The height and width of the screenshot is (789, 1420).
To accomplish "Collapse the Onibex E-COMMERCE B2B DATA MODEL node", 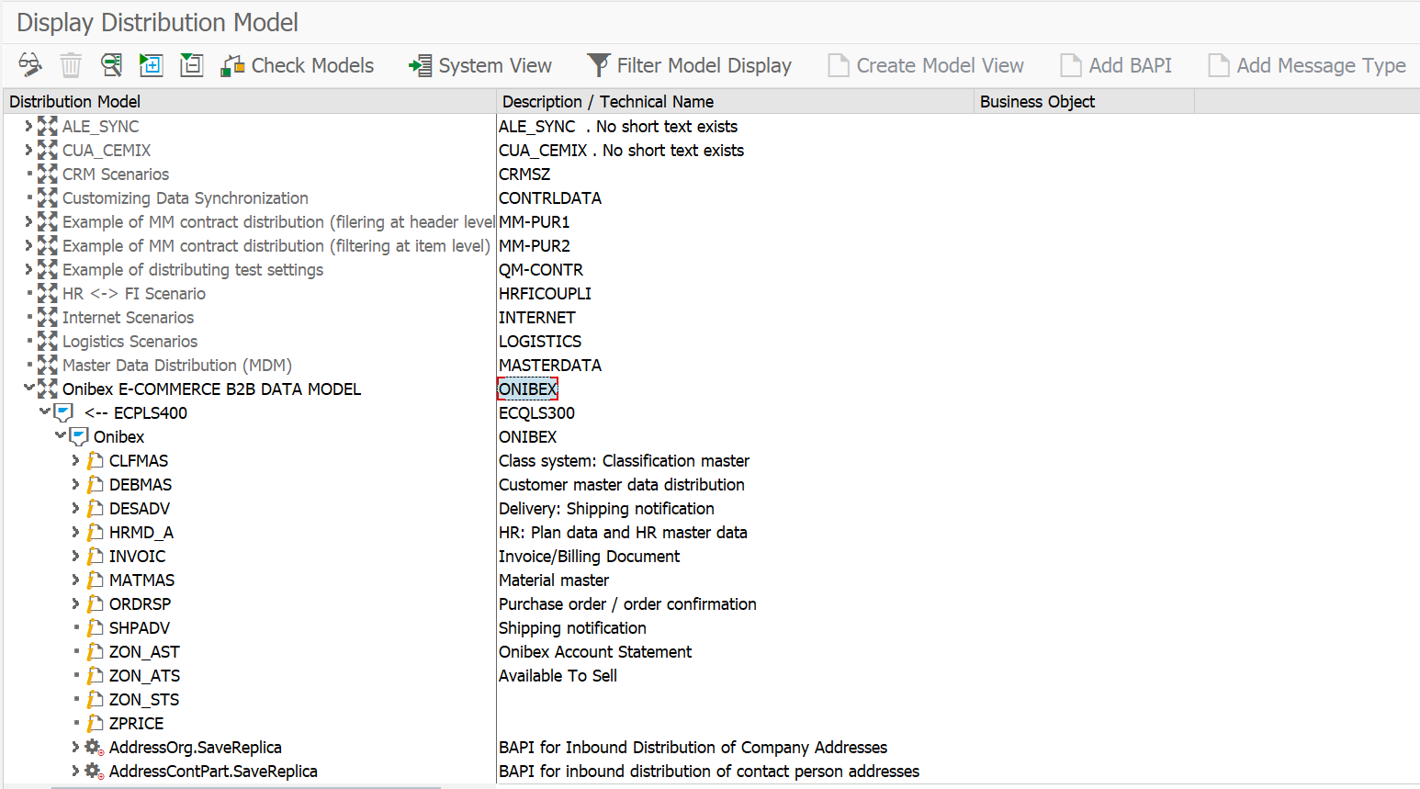I will [28, 389].
